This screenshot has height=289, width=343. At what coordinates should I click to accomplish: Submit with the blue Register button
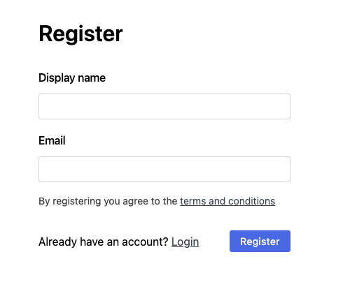[260, 242]
